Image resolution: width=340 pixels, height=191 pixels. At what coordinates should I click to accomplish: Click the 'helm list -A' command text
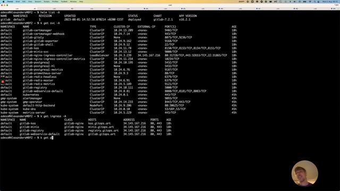coord(50,12)
